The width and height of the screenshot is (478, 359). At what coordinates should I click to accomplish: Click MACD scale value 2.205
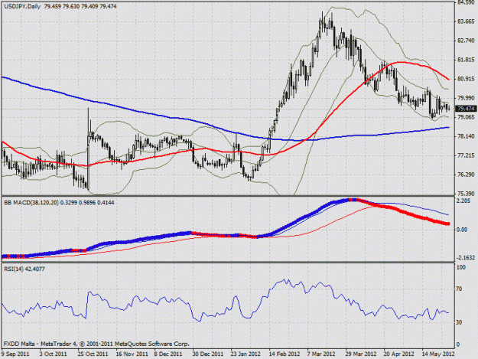click(x=464, y=201)
